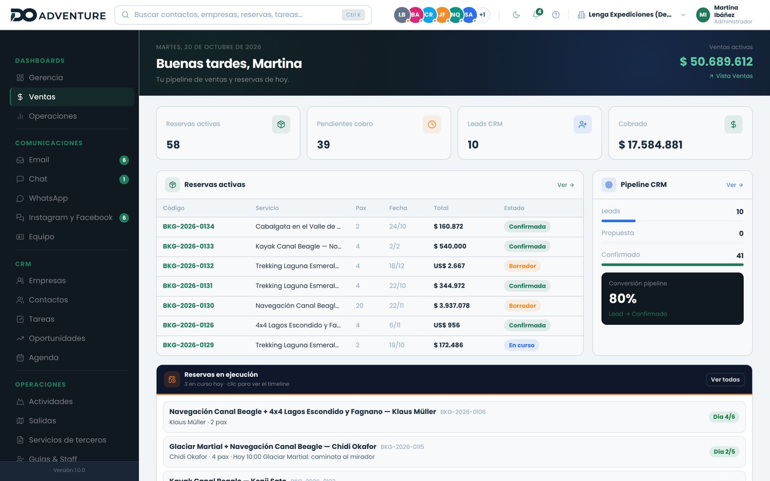The image size is (770, 481).
Task: Click the Ventas dollar icon in sidebar
Action: (20, 97)
